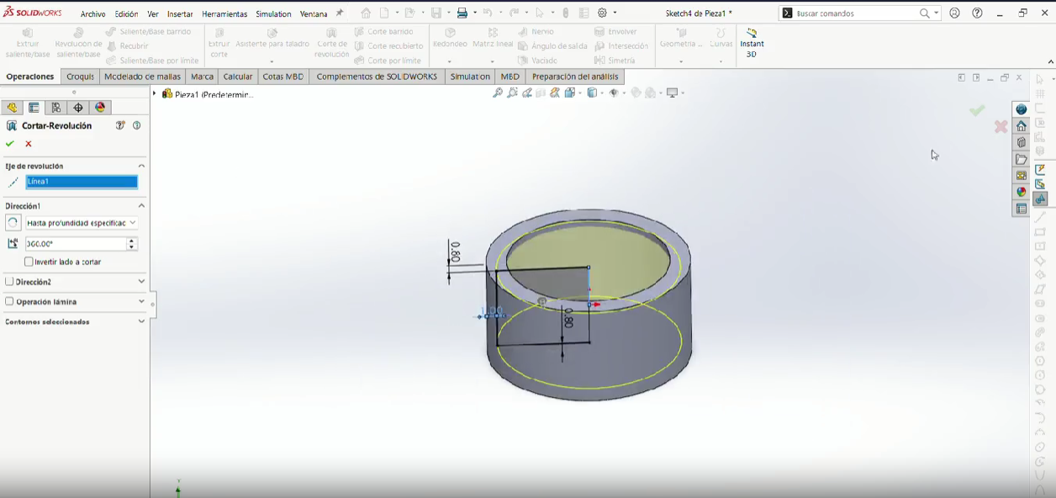1056x498 pixels.
Task: Open the Design Library icon in task pane
Action: pyautogui.click(x=1022, y=142)
